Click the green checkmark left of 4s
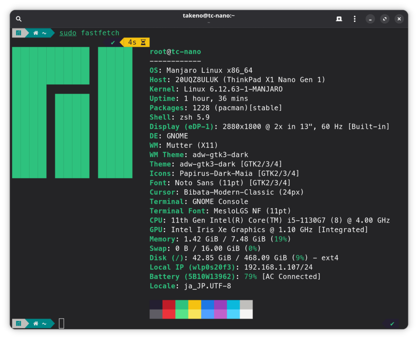This screenshot has height=339, width=418. 113,42
